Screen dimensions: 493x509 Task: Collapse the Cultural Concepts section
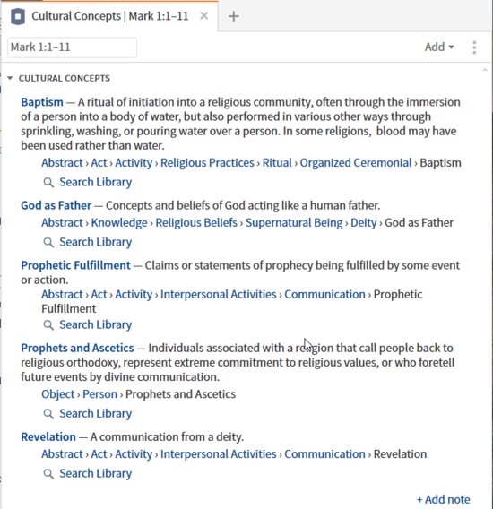click(x=10, y=78)
